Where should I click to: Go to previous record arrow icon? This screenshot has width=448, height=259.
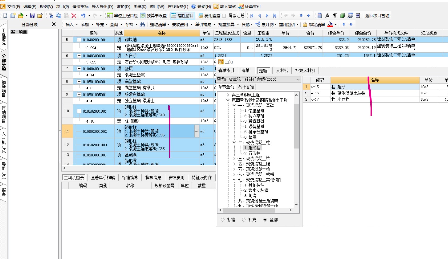[x=260, y=16]
